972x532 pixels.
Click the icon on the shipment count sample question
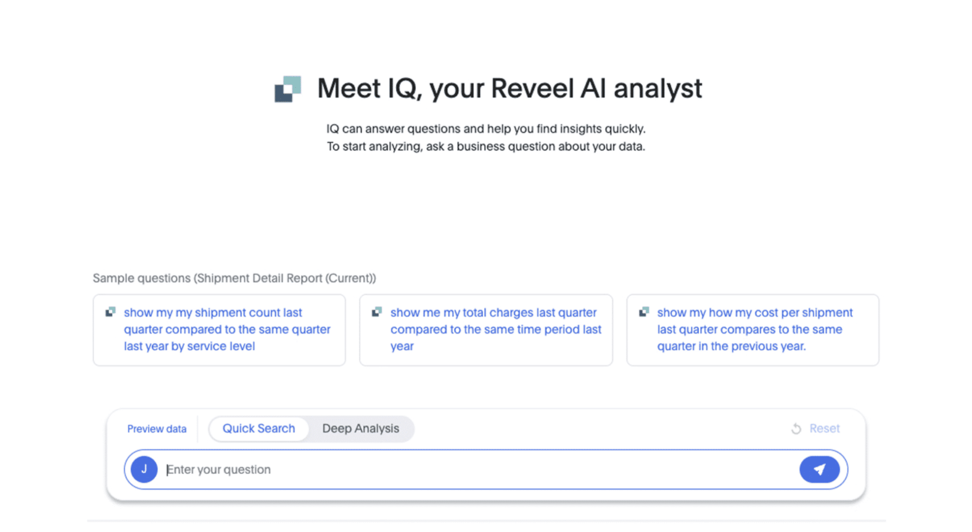pyautogui.click(x=111, y=312)
